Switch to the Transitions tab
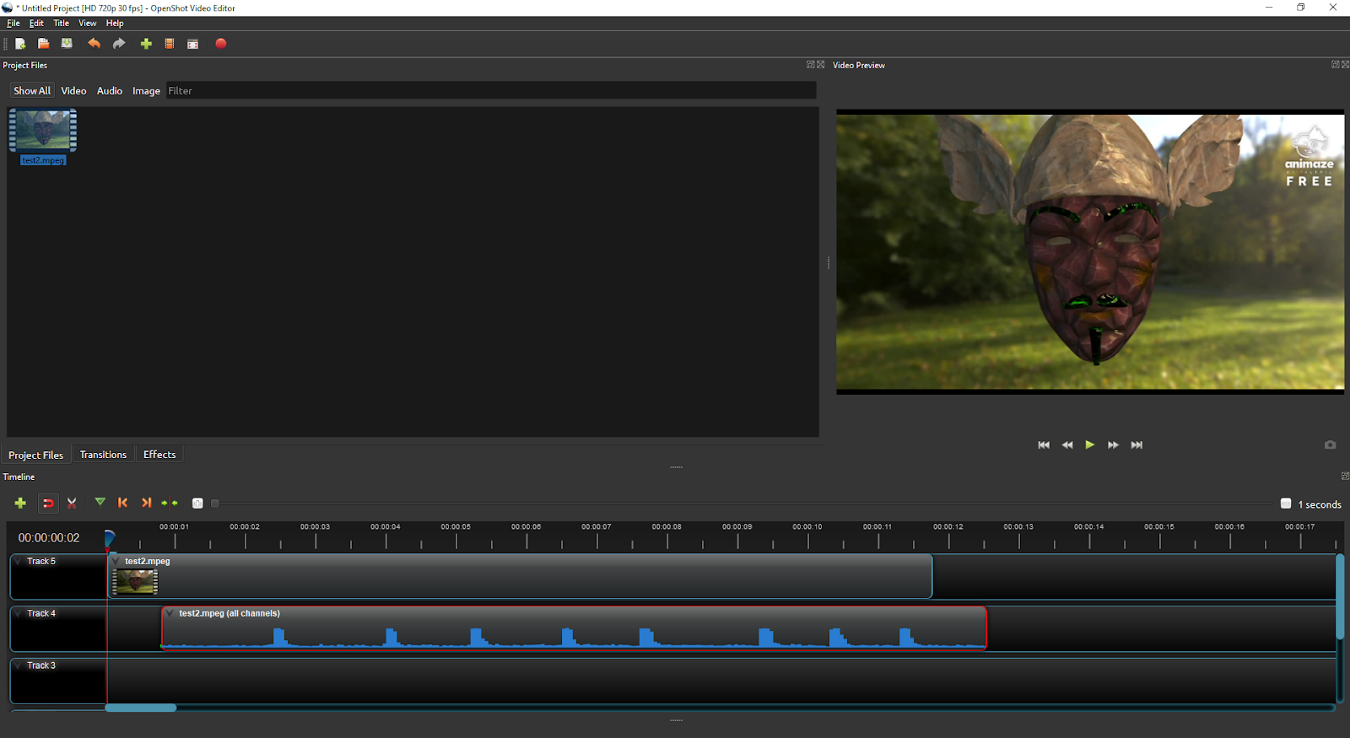 [x=103, y=455]
